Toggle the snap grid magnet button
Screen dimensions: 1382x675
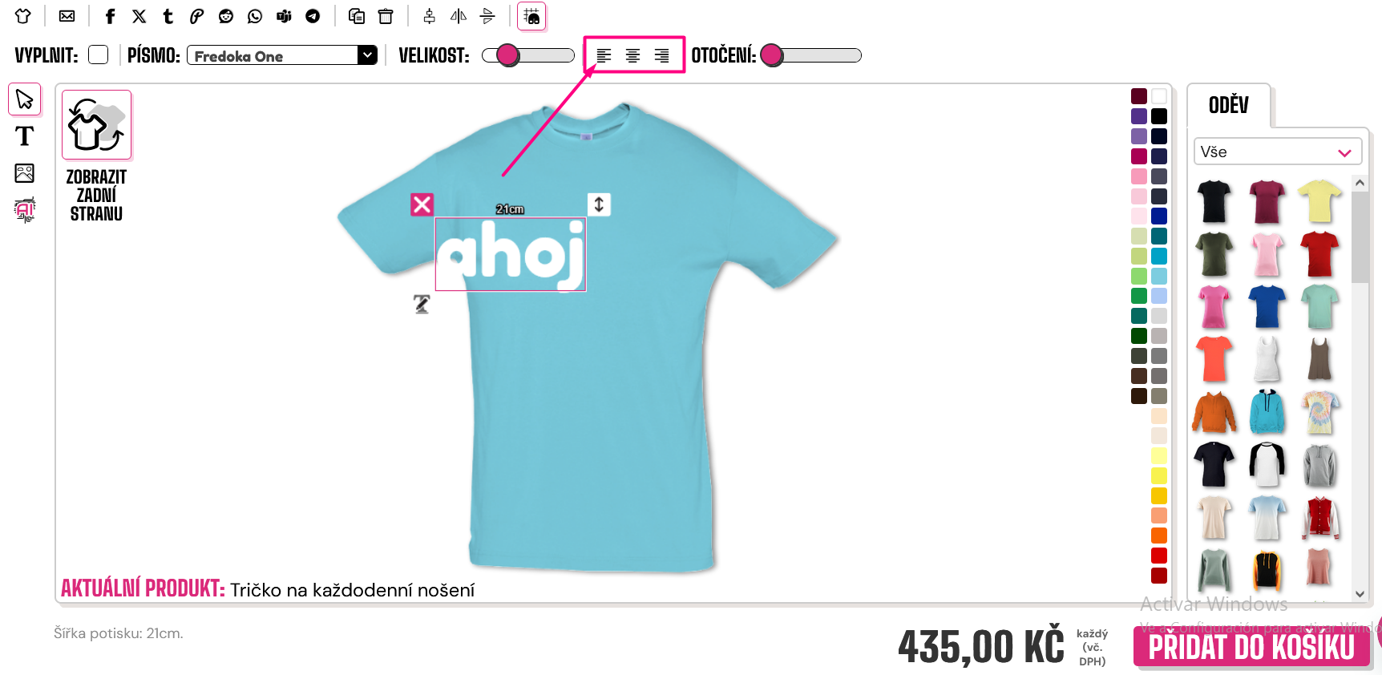(531, 16)
